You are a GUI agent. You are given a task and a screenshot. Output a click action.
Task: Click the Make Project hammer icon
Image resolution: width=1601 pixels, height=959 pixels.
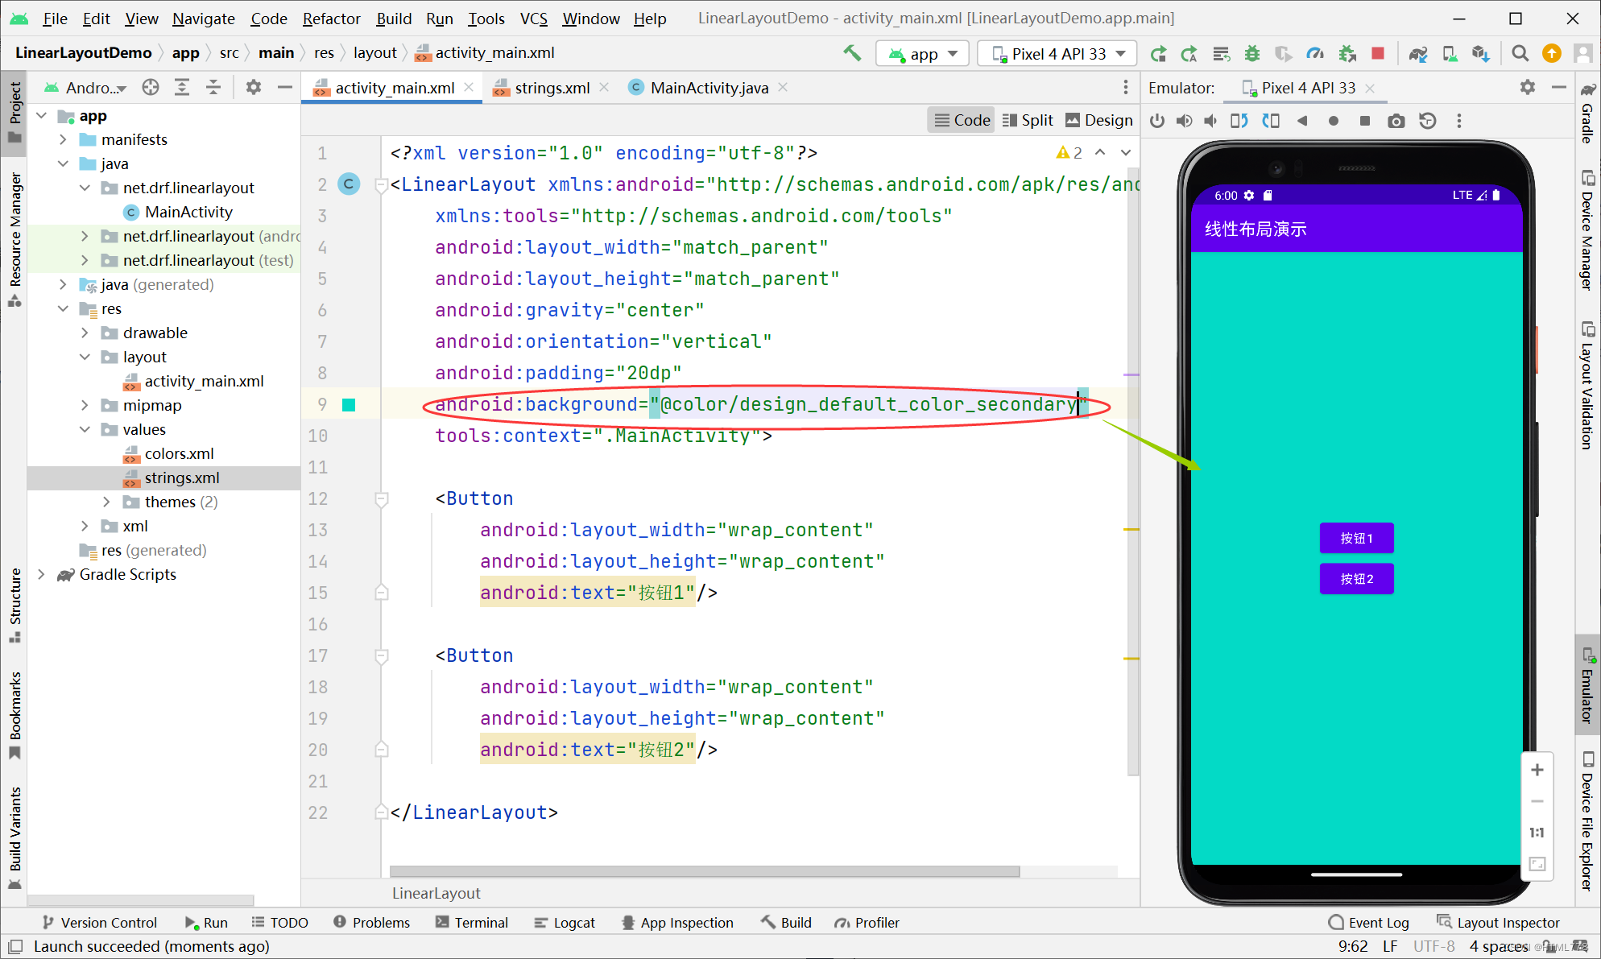[852, 53]
